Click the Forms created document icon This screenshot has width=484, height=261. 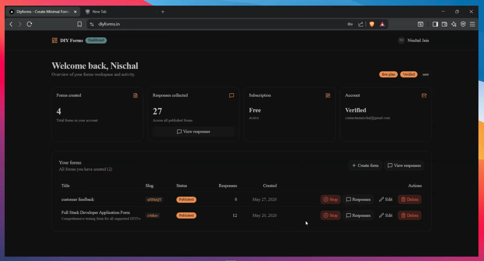pos(135,95)
